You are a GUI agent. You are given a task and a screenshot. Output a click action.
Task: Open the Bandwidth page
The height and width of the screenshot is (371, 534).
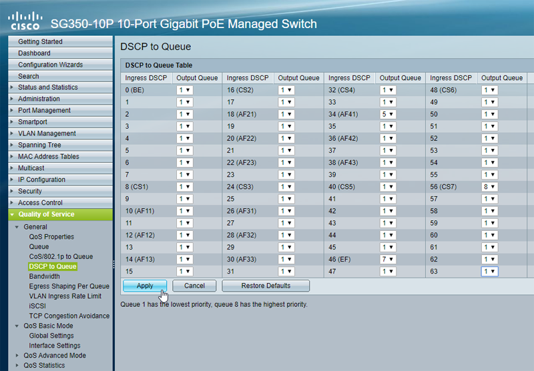click(x=44, y=276)
